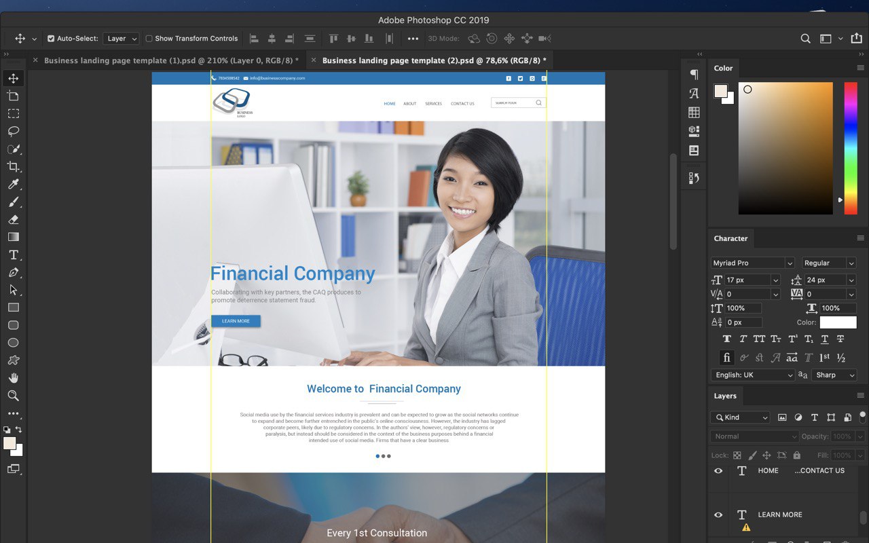Viewport: 869px width, 543px height.
Task: Open the Regular font style dropdown
Action: tap(829, 263)
